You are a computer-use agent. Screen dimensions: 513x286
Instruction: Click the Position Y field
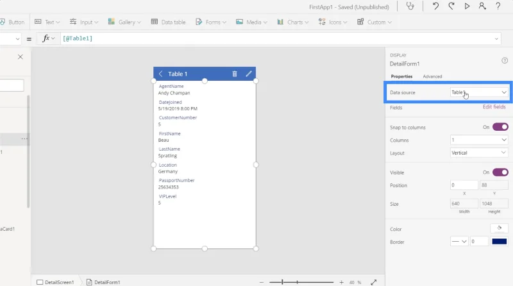[x=494, y=185]
